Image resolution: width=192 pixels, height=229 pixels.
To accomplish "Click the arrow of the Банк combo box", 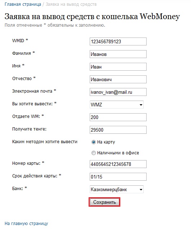I will (x=141, y=190).
